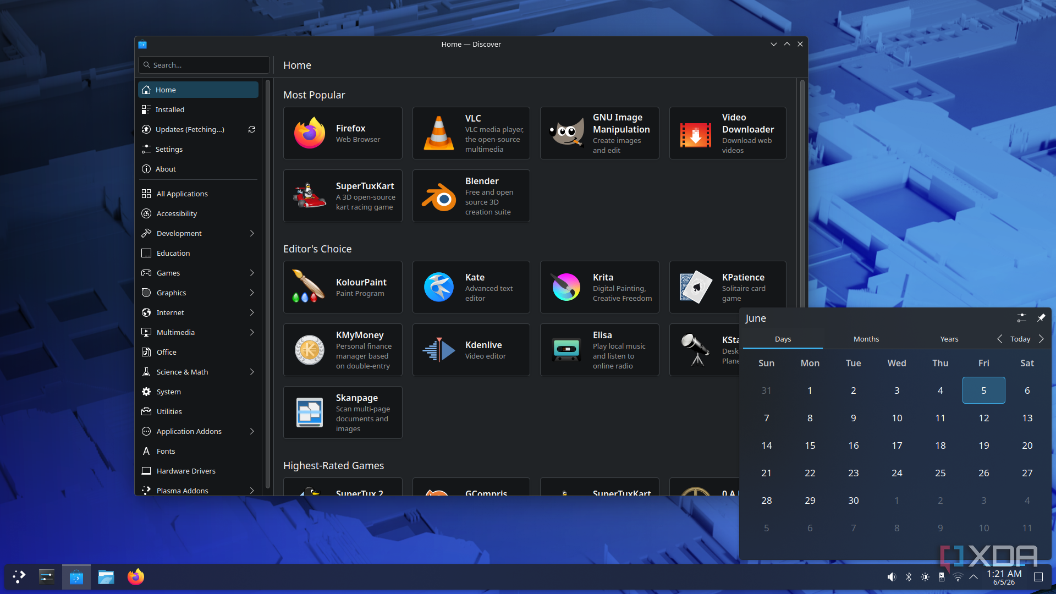
Task: Go to the next month arrow
Action: 1041,339
